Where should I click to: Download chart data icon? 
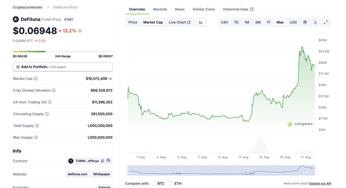pos(315,22)
